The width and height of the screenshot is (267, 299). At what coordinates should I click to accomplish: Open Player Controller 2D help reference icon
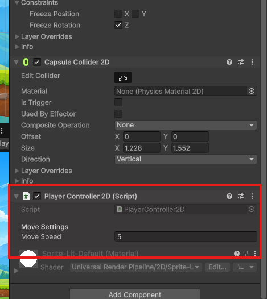pyautogui.click(x=229, y=196)
